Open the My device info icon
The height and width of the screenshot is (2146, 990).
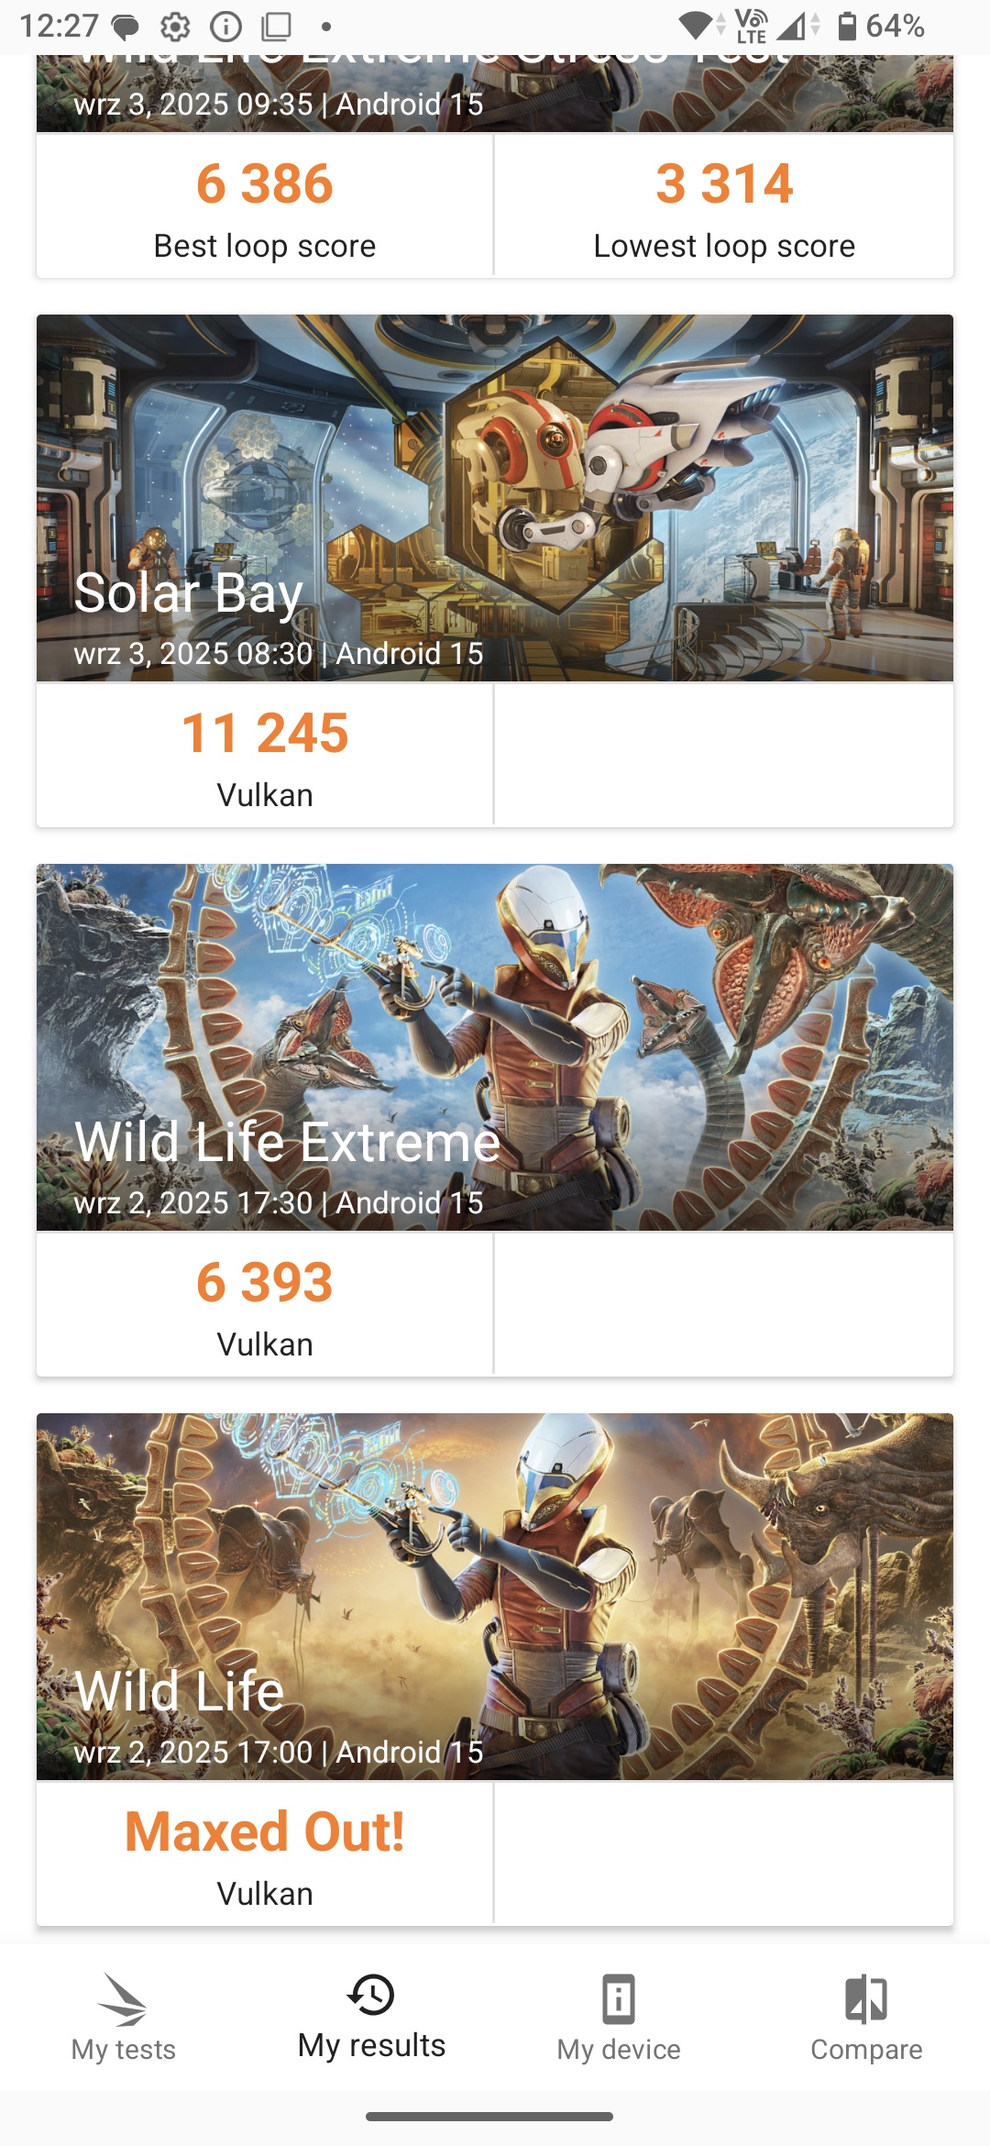click(619, 1999)
